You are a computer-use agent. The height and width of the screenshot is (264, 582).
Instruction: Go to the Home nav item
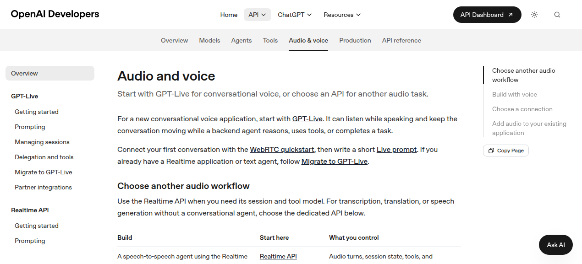pyautogui.click(x=229, y=15)
